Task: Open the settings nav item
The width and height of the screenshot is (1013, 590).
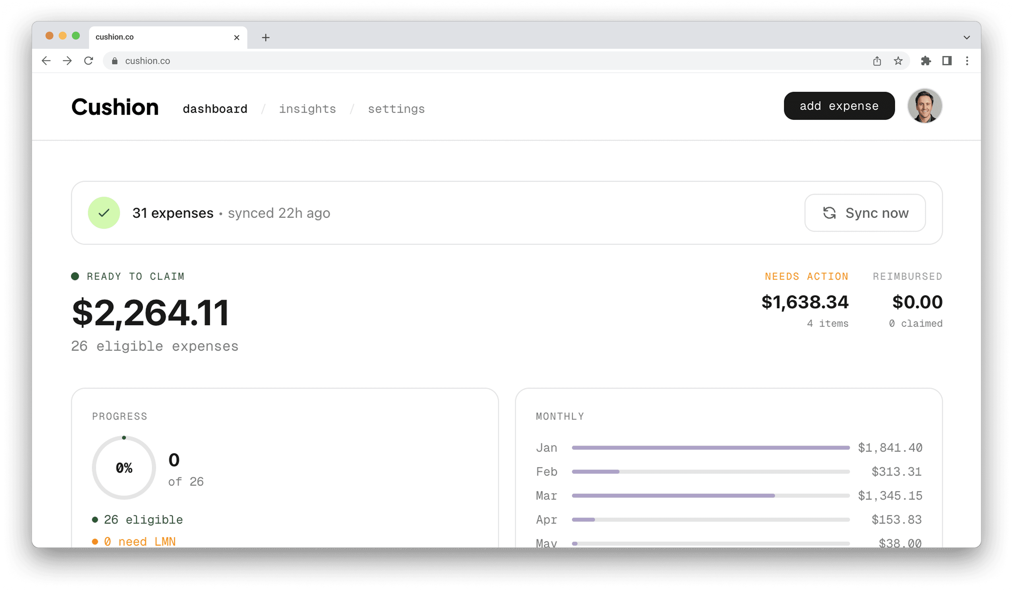Action: point(396,109)
